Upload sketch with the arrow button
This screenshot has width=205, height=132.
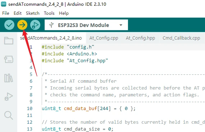(22, 25)
